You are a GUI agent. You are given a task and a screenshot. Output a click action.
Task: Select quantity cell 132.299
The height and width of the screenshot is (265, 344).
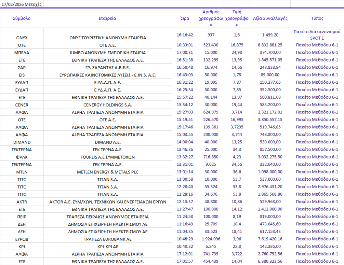click(x=211, y=60)
